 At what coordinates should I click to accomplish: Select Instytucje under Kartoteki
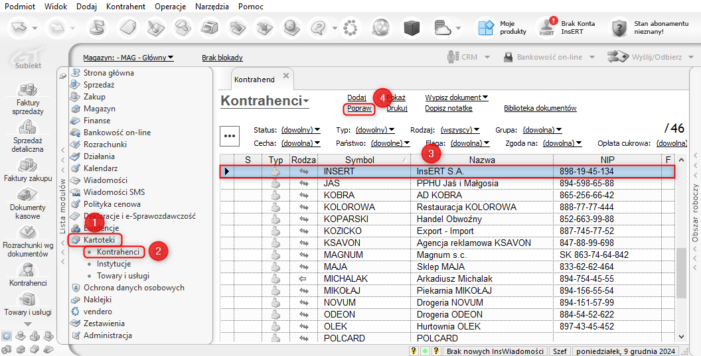(114, 264)
